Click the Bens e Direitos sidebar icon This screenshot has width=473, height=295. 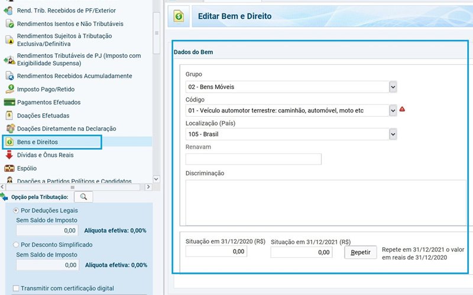(9, 142)
